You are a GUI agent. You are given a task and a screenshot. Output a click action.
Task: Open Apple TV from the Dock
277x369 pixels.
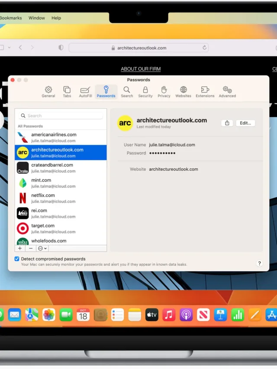coord(152,314)
